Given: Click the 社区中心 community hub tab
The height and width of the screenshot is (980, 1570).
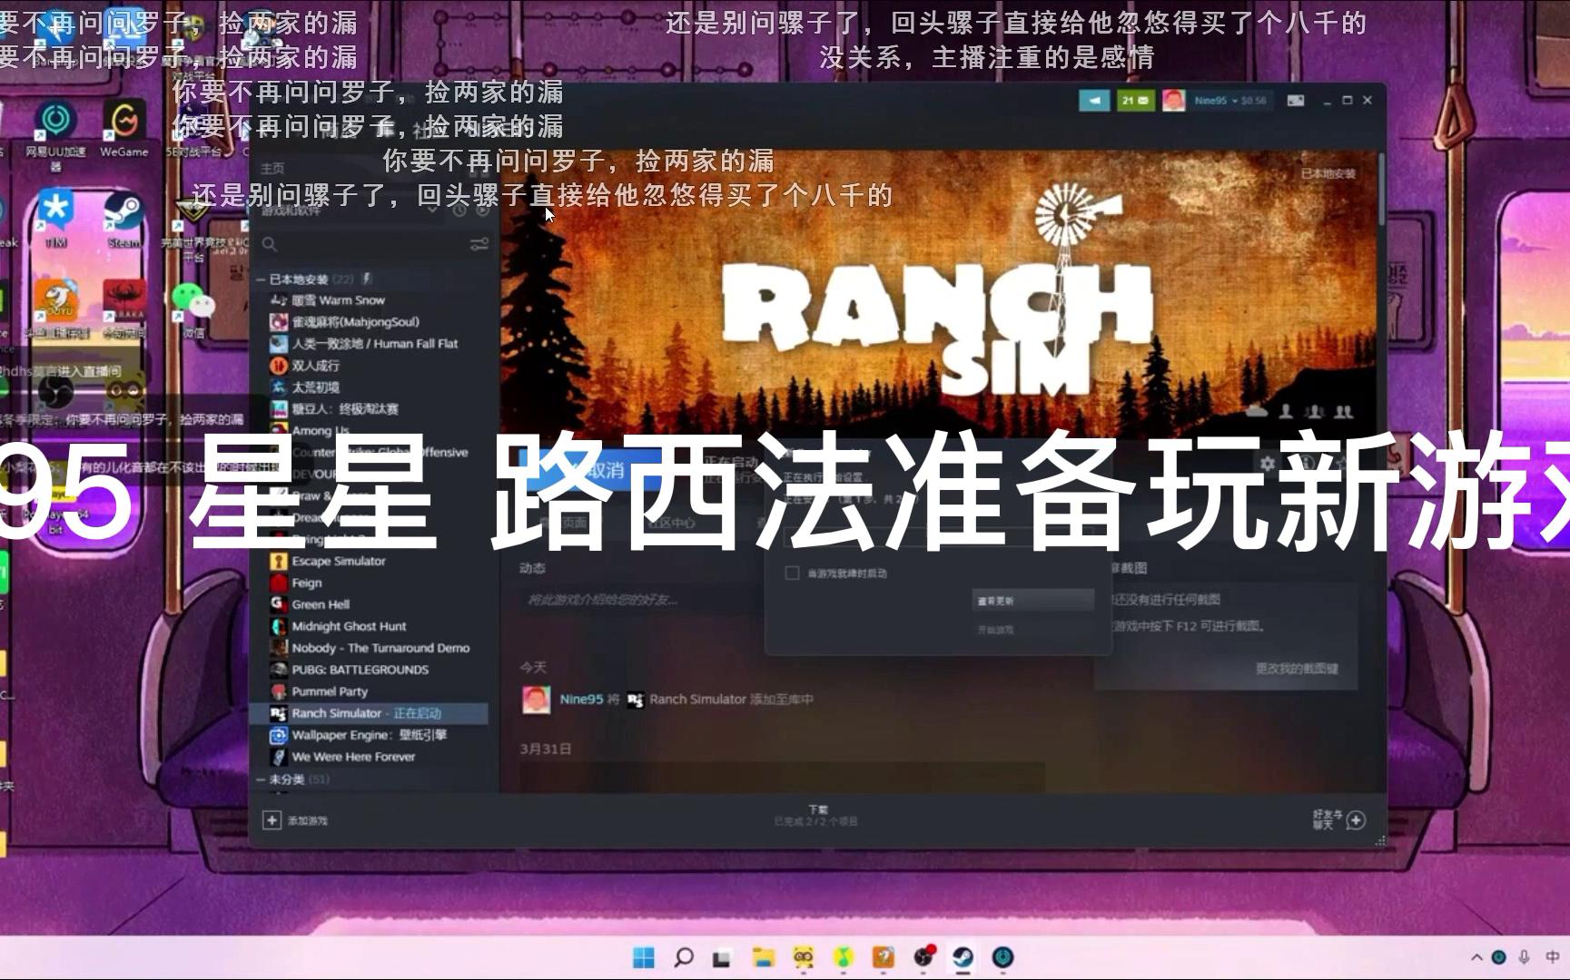Looking at the screenshot, I should pos(671,523).
